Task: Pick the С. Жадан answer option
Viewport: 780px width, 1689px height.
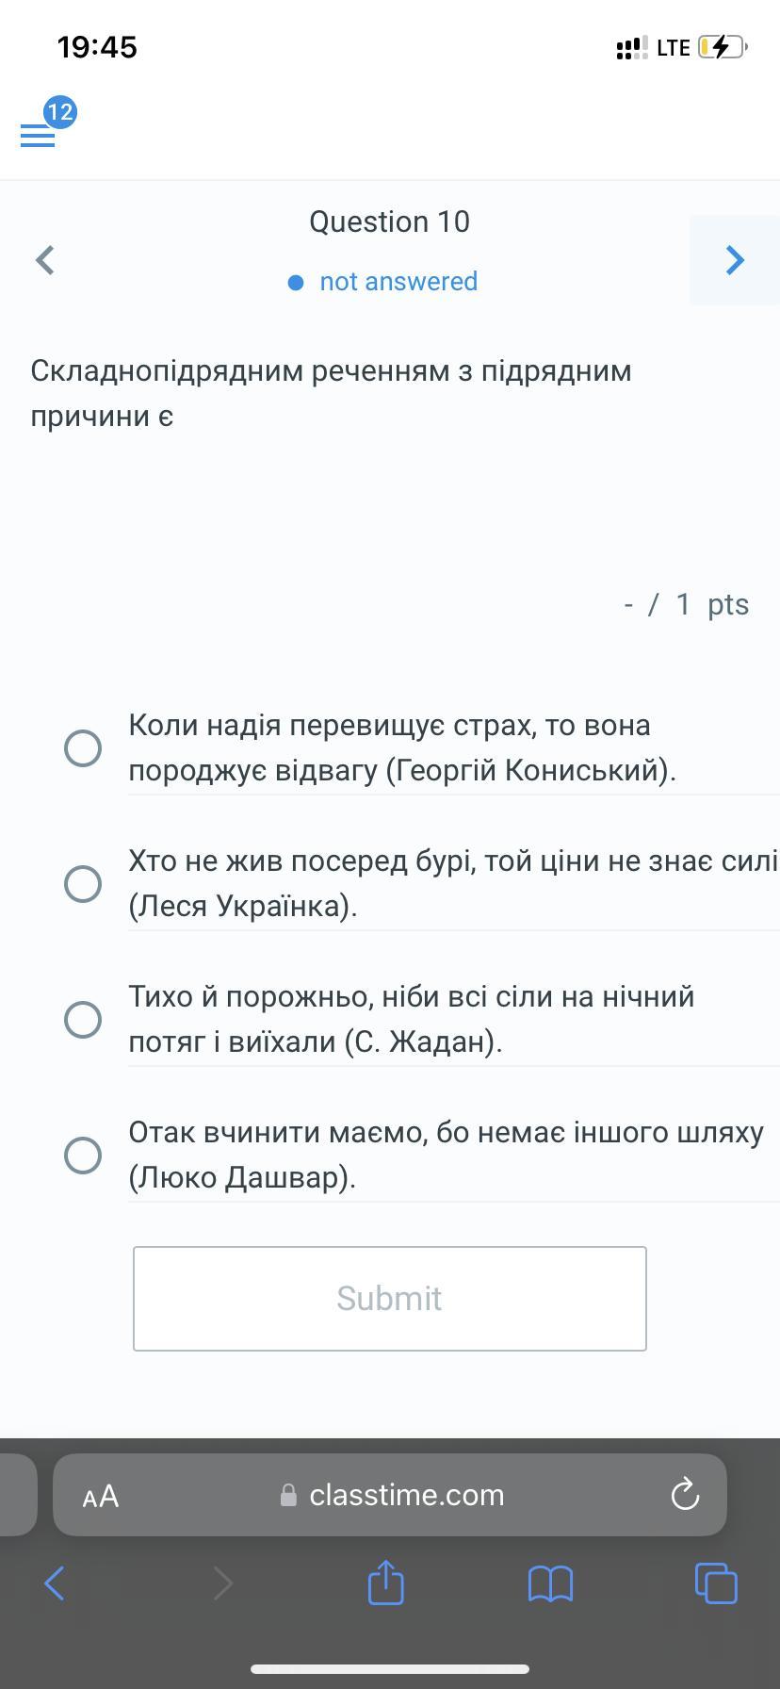Action: [83, 1020]
